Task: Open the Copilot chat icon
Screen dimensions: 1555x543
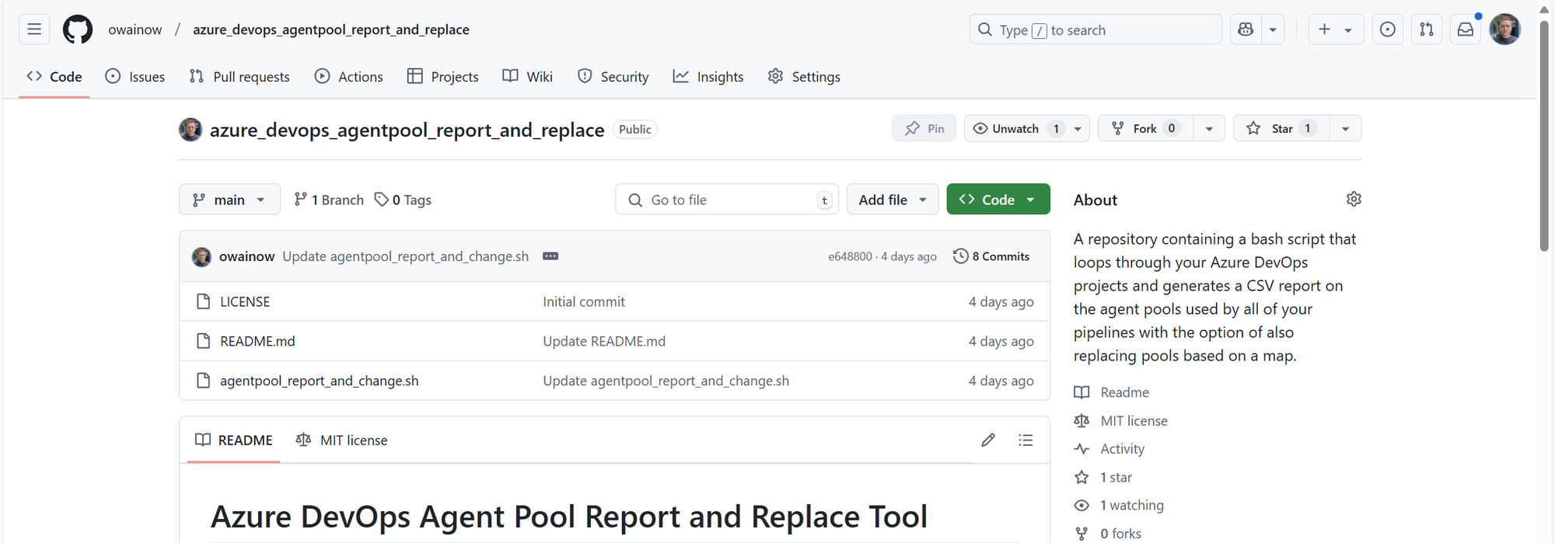Action: point(1246,30)
